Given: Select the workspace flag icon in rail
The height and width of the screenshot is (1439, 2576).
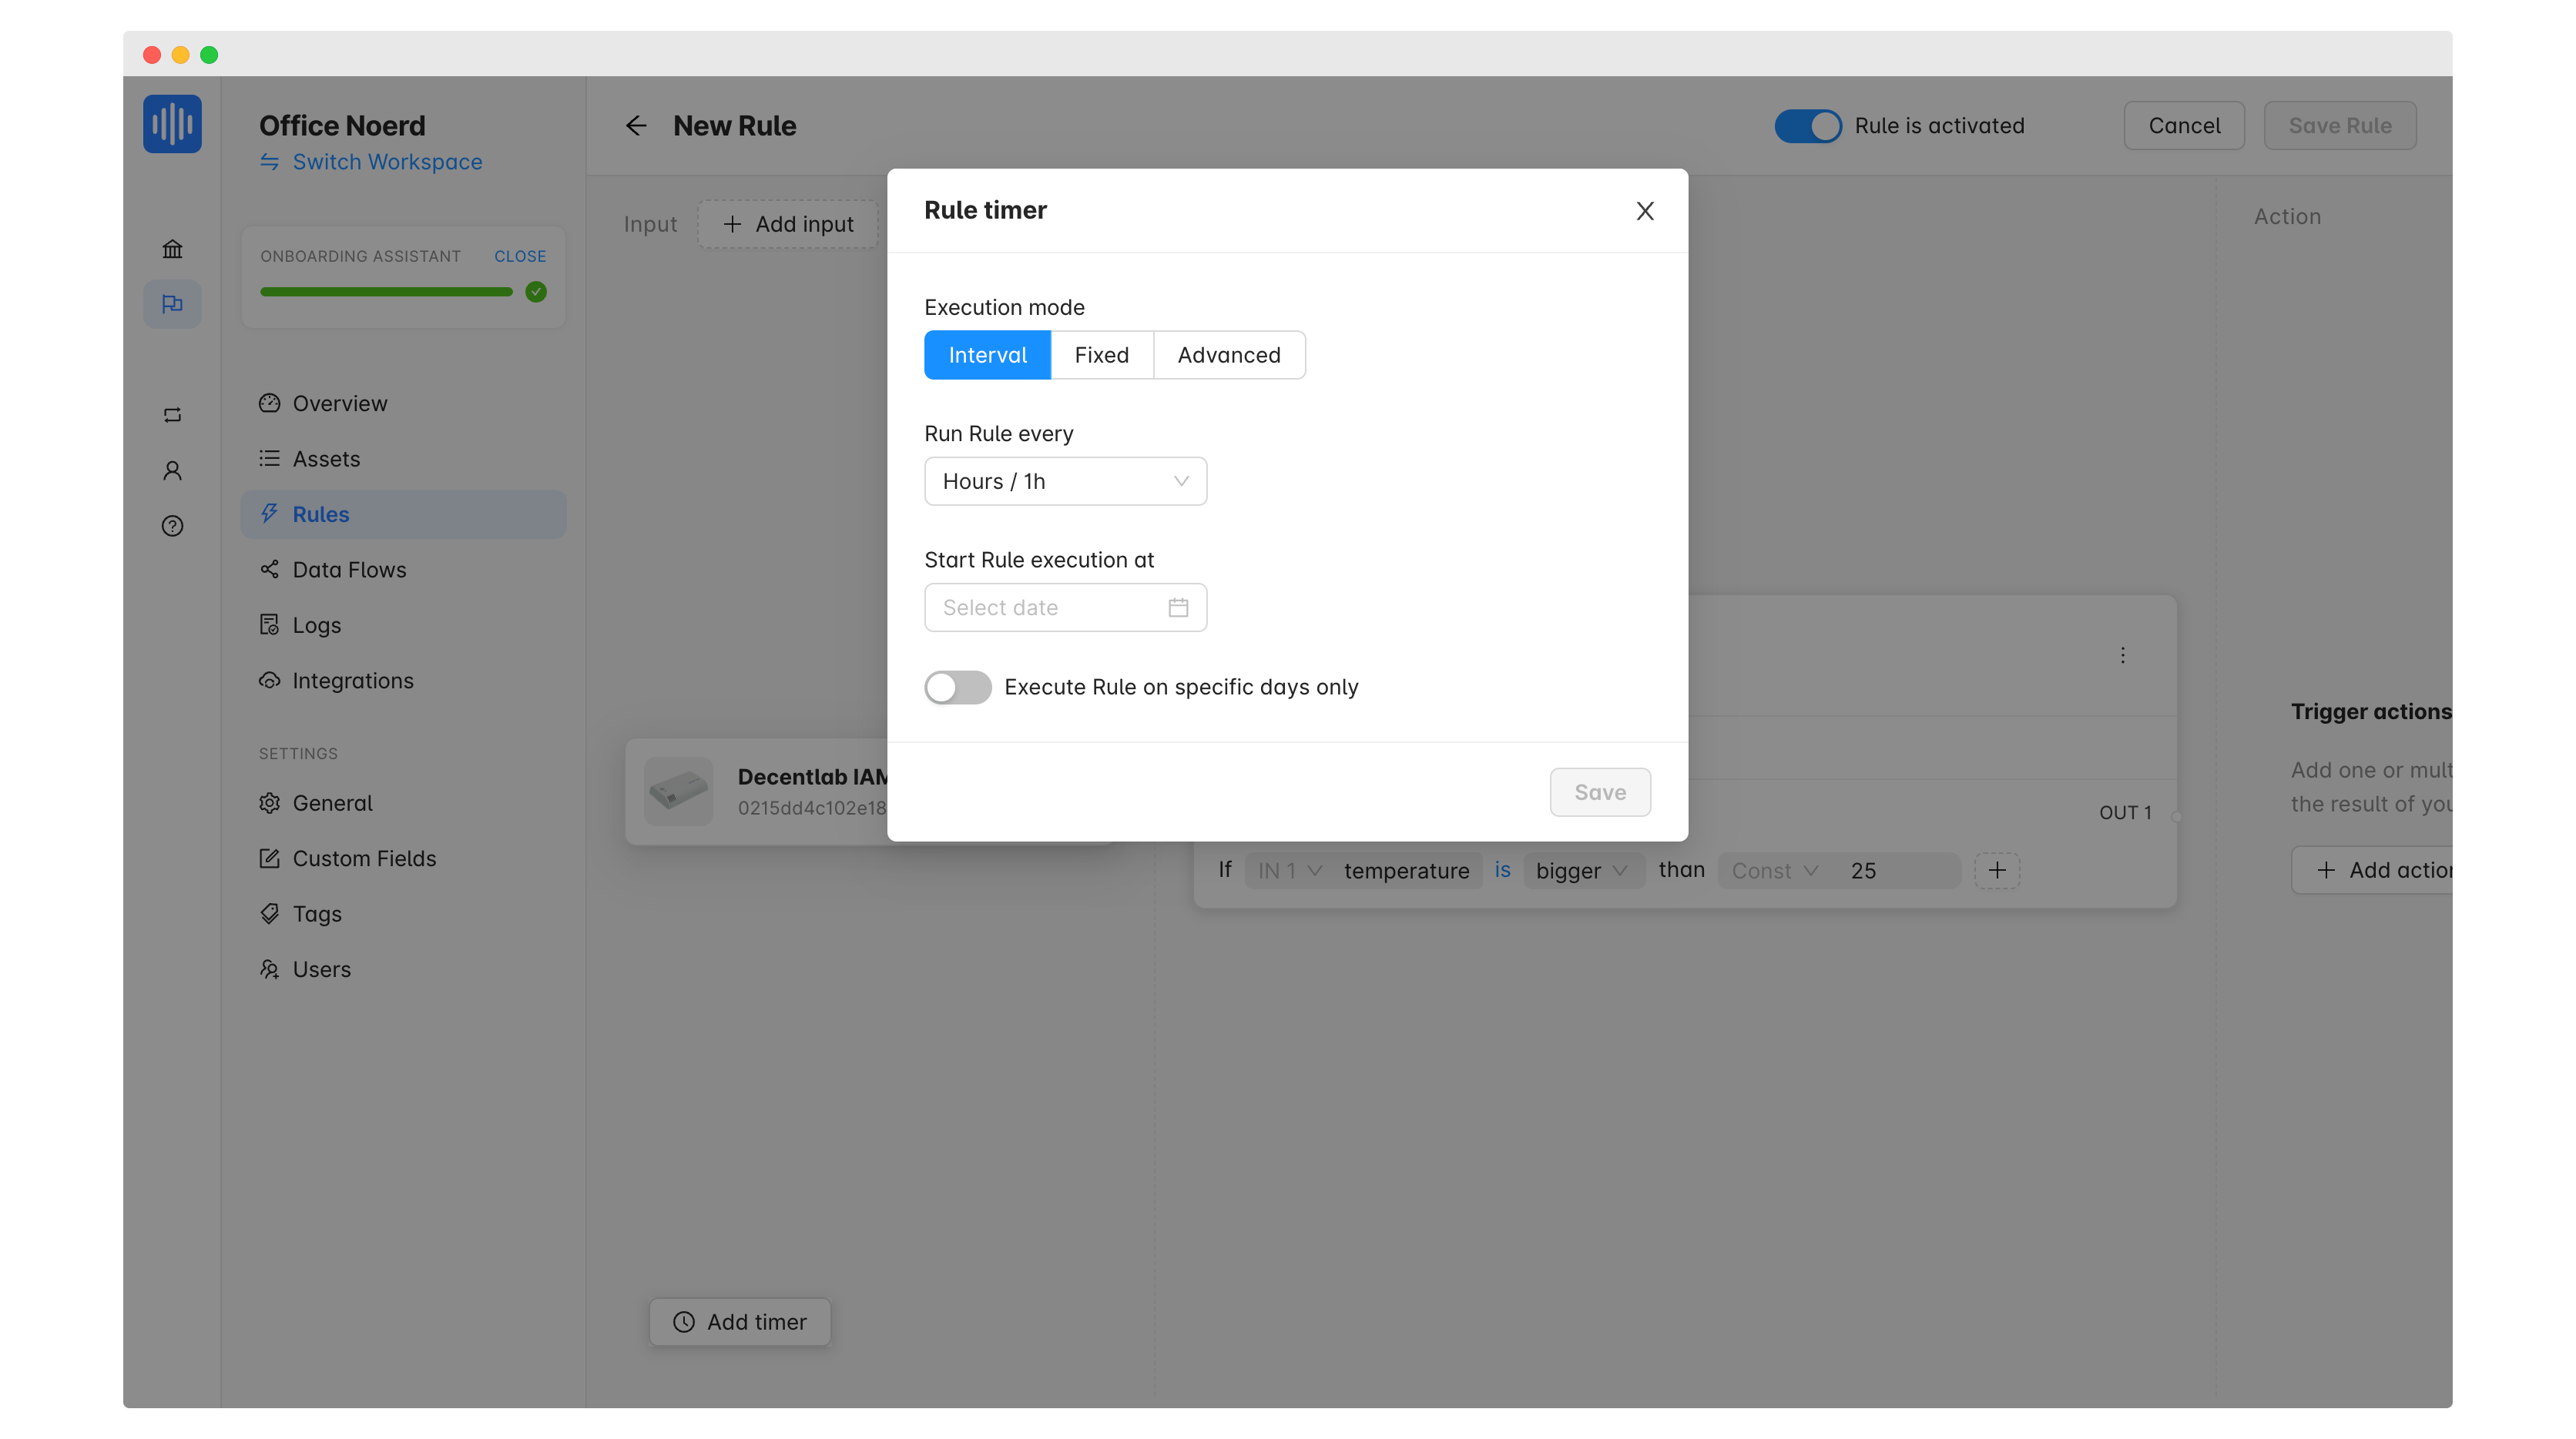Looking at the screenshot, I should click(172, 304).
